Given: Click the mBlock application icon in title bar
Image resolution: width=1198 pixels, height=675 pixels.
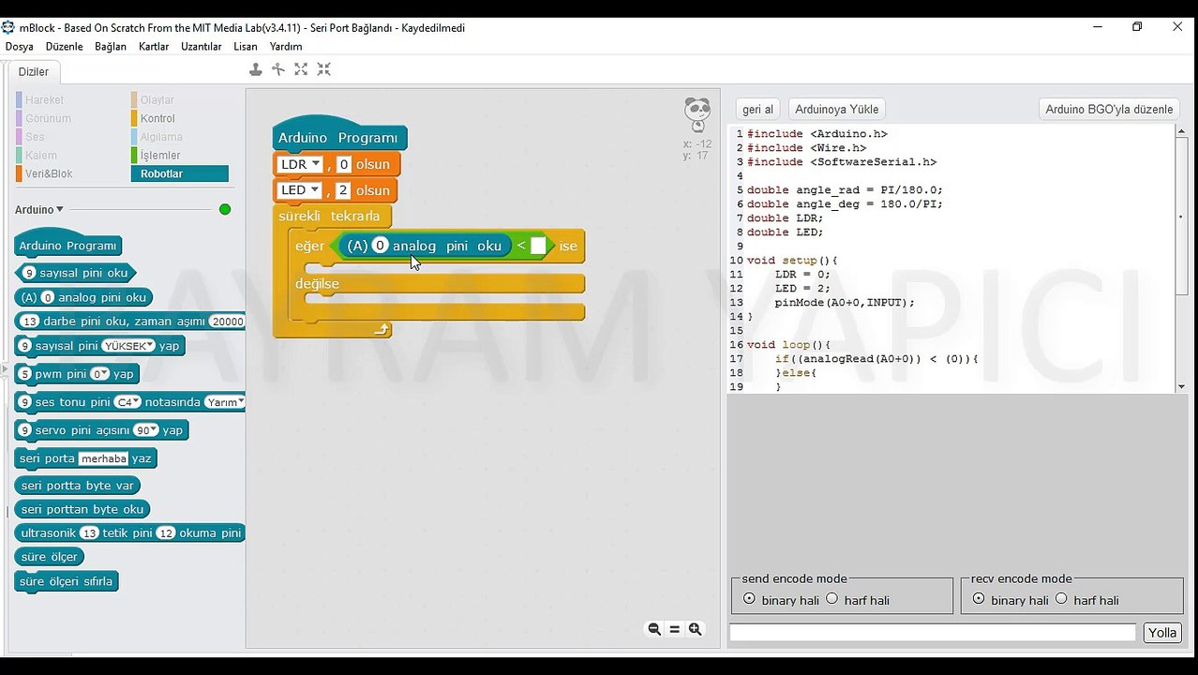Looking at the screenshot, I should (8, 27).
